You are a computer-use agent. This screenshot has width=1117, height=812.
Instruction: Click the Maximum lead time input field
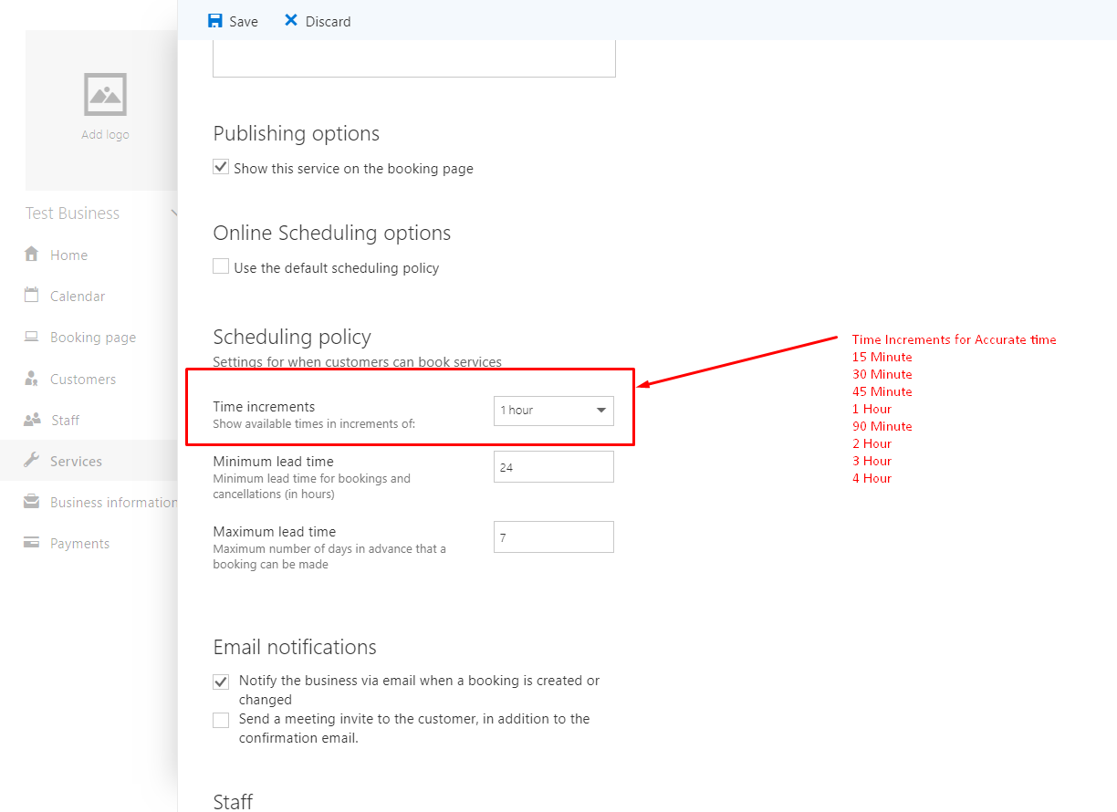[554, 536]
